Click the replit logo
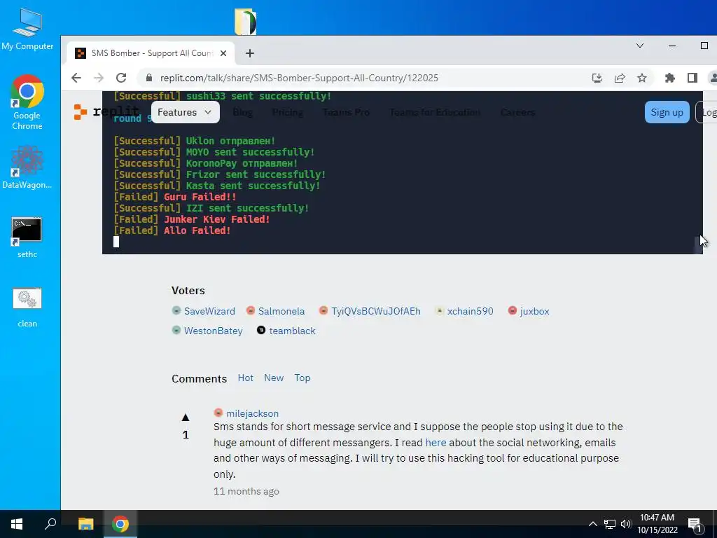 point(106,111)
